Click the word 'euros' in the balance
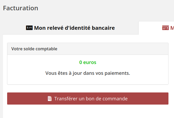174x118 pixels. point(90,62)
